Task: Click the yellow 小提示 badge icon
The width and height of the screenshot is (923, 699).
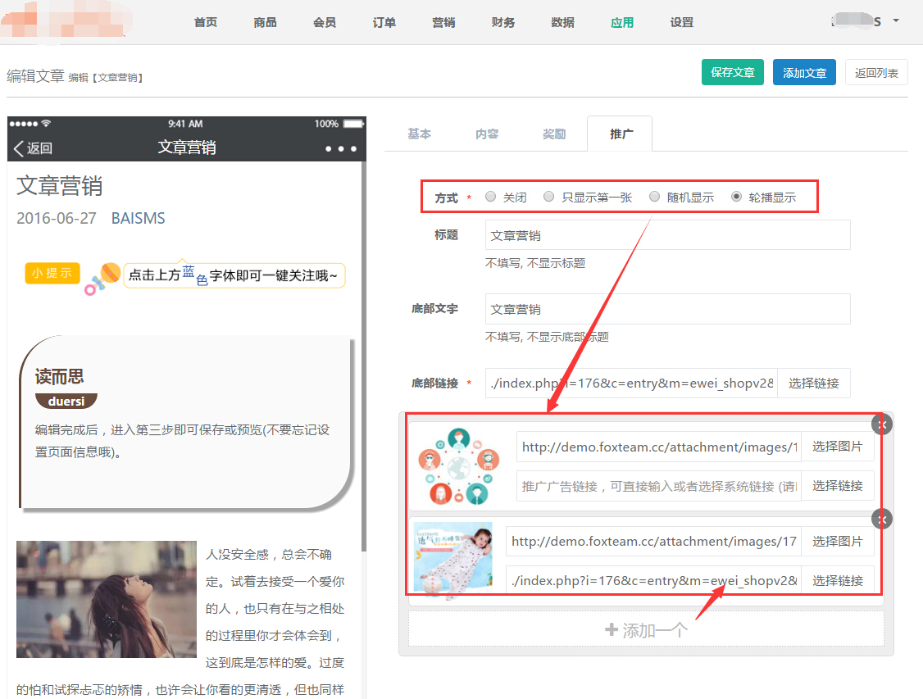Action: 52,273
